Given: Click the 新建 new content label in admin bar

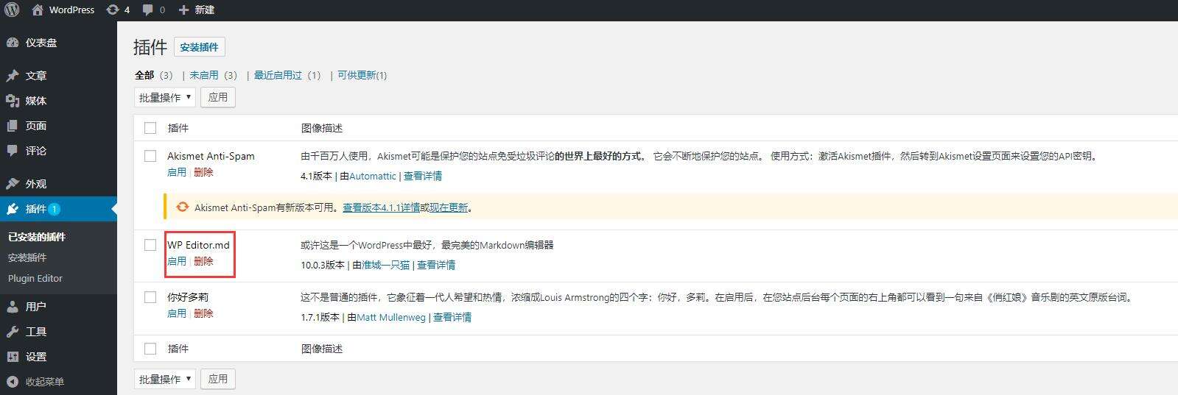Looking at the screenshot, I should coord(205,10).
